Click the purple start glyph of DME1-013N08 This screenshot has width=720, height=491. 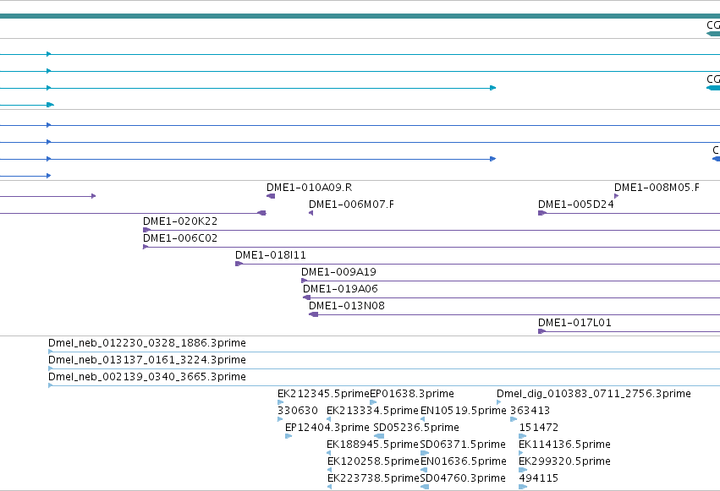coord(313,314)
